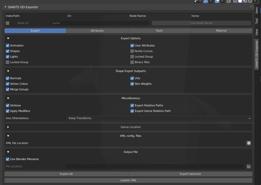
Task: Open the Tool sidebar tab
Action: click(x=257, y=21)
